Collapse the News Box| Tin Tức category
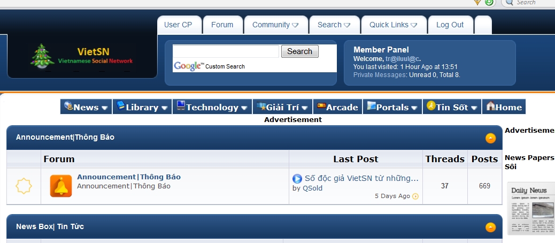 click(x=490, y=227)
